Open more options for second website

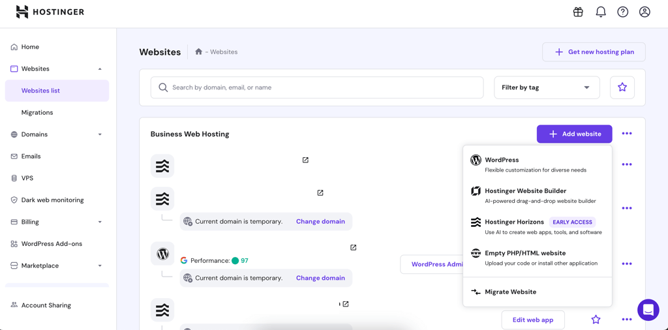click(627, 208)
